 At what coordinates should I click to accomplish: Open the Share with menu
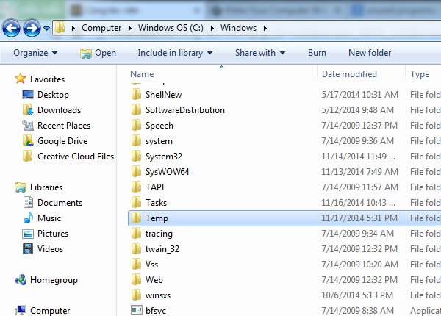tap(260, 53)
